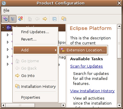Viewport: 123px width, 109px height.
Task: Click the yellow arrow icon beside Go Into
Action: pyautogui.click(x=17, y=76)
